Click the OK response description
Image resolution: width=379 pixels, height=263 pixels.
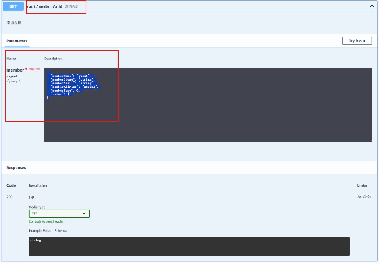[32, 198]
